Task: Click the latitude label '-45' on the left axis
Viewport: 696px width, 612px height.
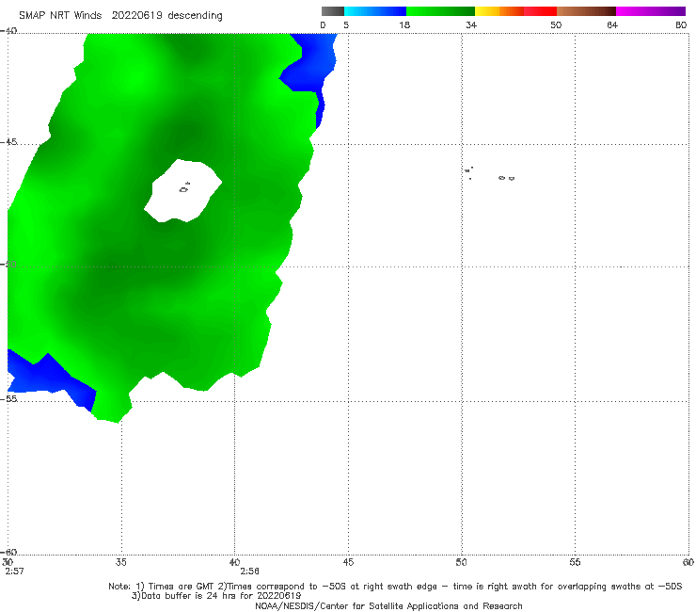Action: (x=8, y=142)
